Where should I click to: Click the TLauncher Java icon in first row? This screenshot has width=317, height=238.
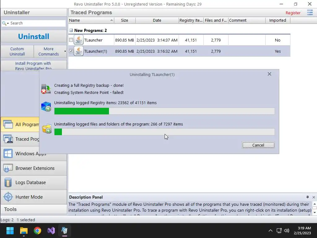[78, 40]
